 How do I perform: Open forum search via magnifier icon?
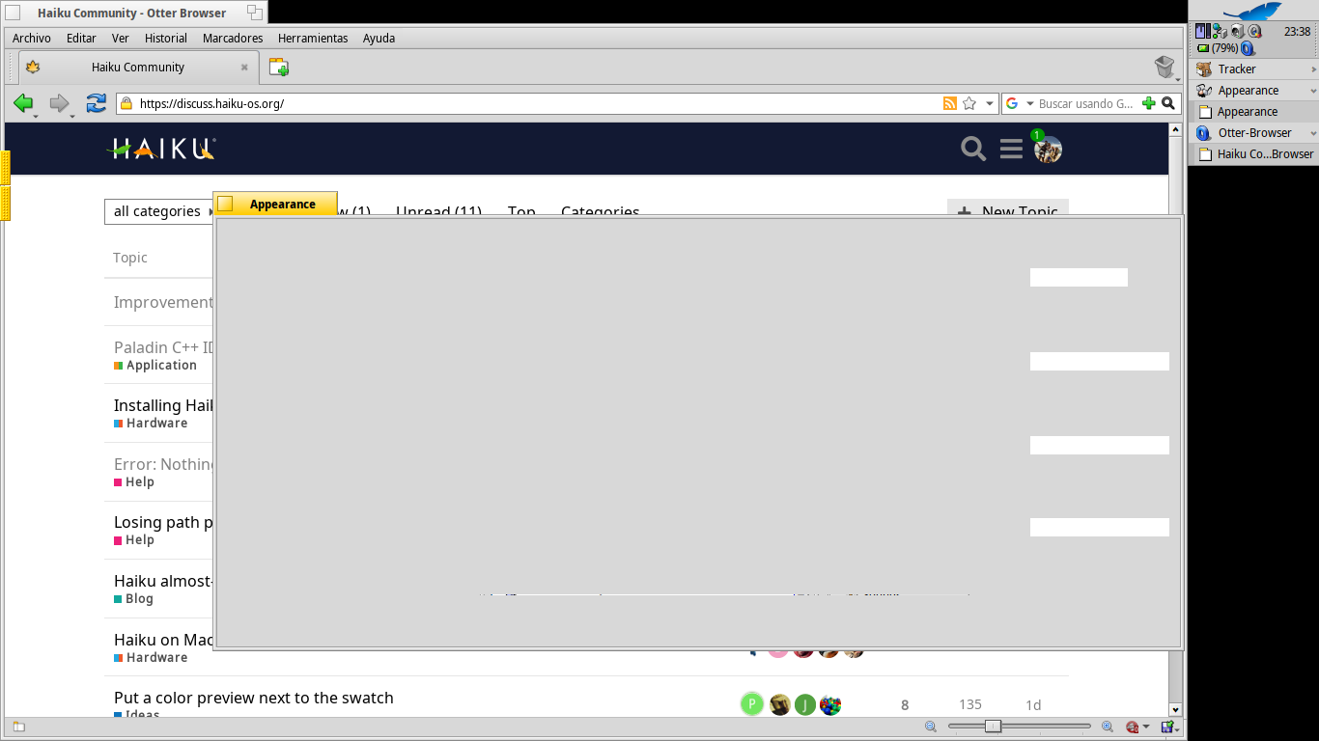(973, 149)
